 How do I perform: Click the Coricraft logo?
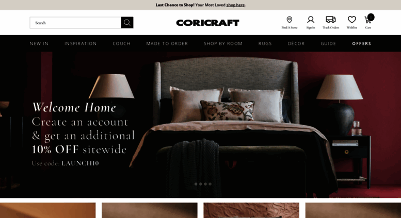click(207, 23)
